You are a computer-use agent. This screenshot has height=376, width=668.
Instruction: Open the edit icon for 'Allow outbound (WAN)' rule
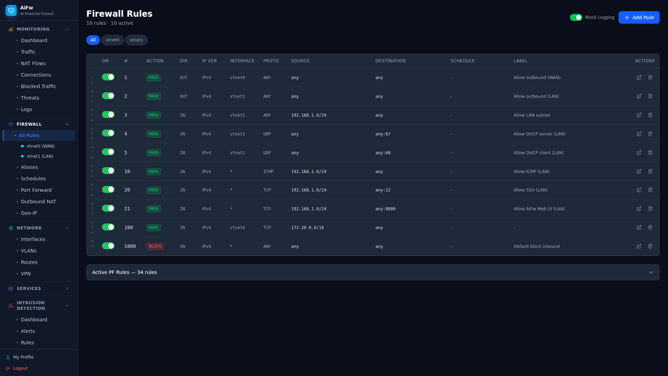click(x=639, y=77)
